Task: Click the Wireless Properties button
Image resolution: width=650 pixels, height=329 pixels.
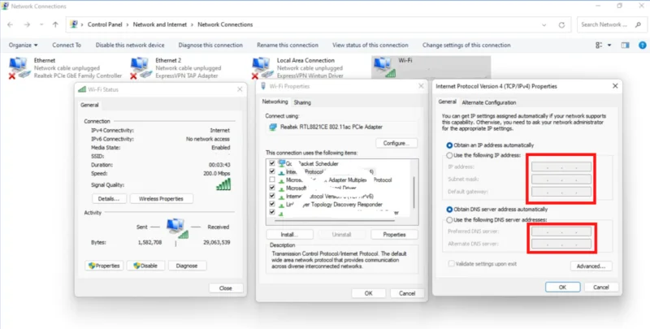Action: (162, 198)
